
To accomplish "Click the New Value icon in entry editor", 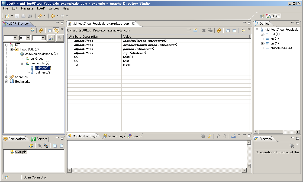I will click(x=195, y=30).
